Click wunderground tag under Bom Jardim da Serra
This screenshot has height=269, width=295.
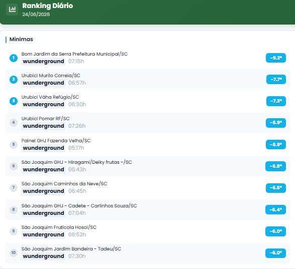(43, 62)
